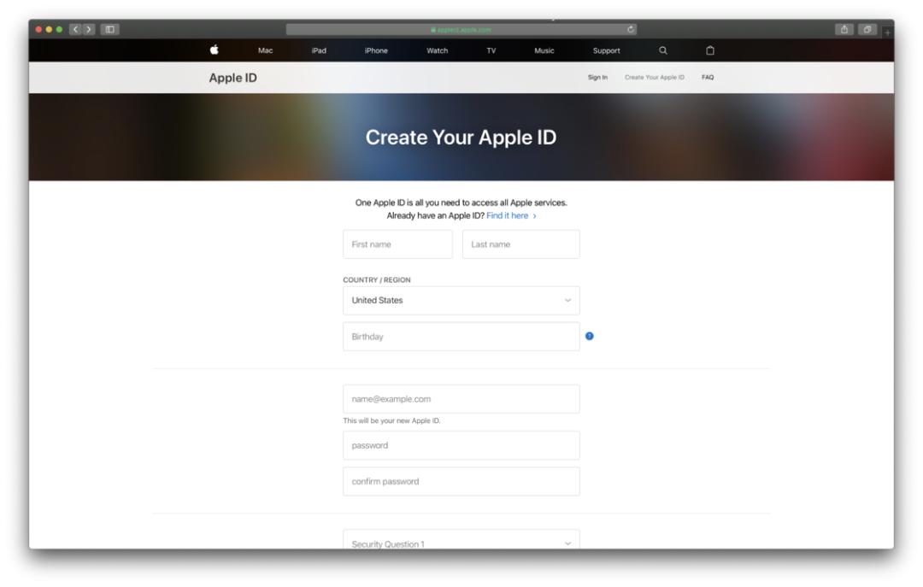Screen dimensions: 923x587
Task: Focus the password field
Action: click(461, 446)
